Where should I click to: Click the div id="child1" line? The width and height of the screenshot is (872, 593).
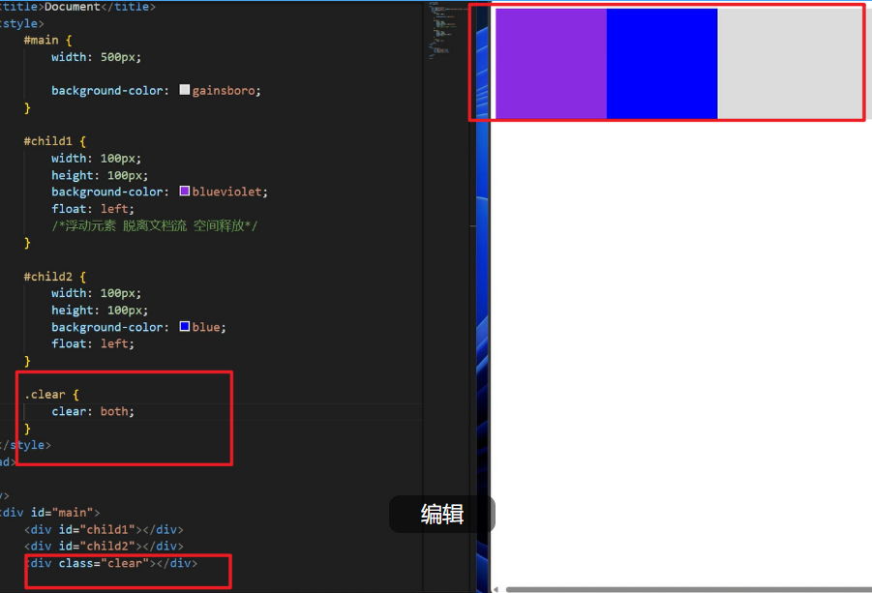coord(104,530)
